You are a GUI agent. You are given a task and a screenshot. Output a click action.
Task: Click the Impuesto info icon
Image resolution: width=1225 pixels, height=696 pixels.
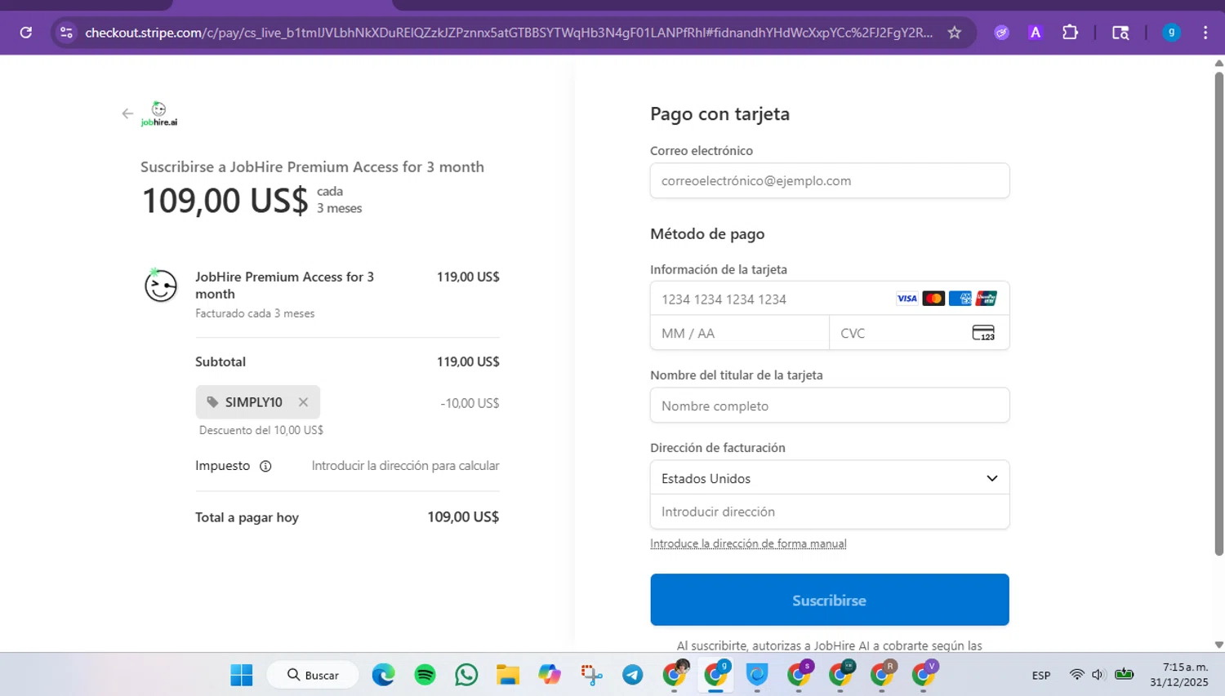click(265, 466)
